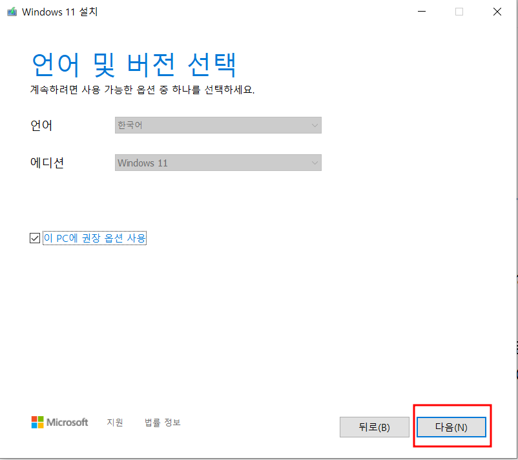
Task: Open the 지원 support link
Action: coord(115,422)
